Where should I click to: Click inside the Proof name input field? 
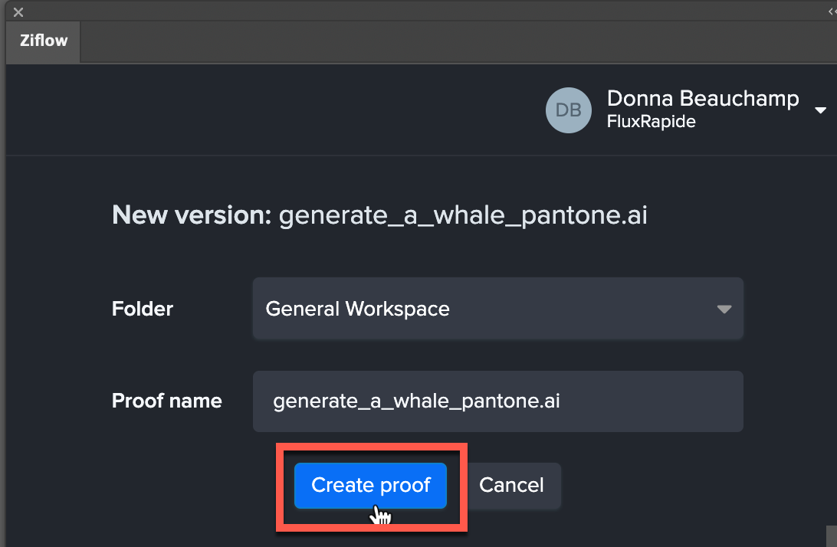497,401
